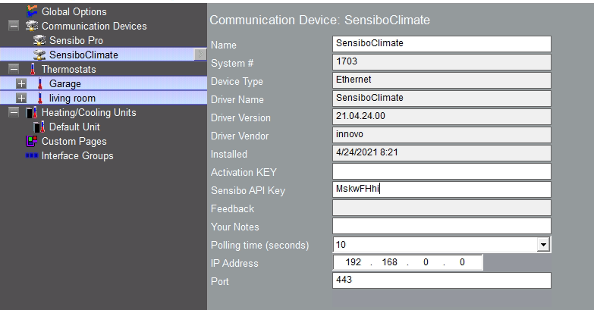Click the Communication Devices network icon
Viewport: 594px width, 310px height.
click(32, 26)
